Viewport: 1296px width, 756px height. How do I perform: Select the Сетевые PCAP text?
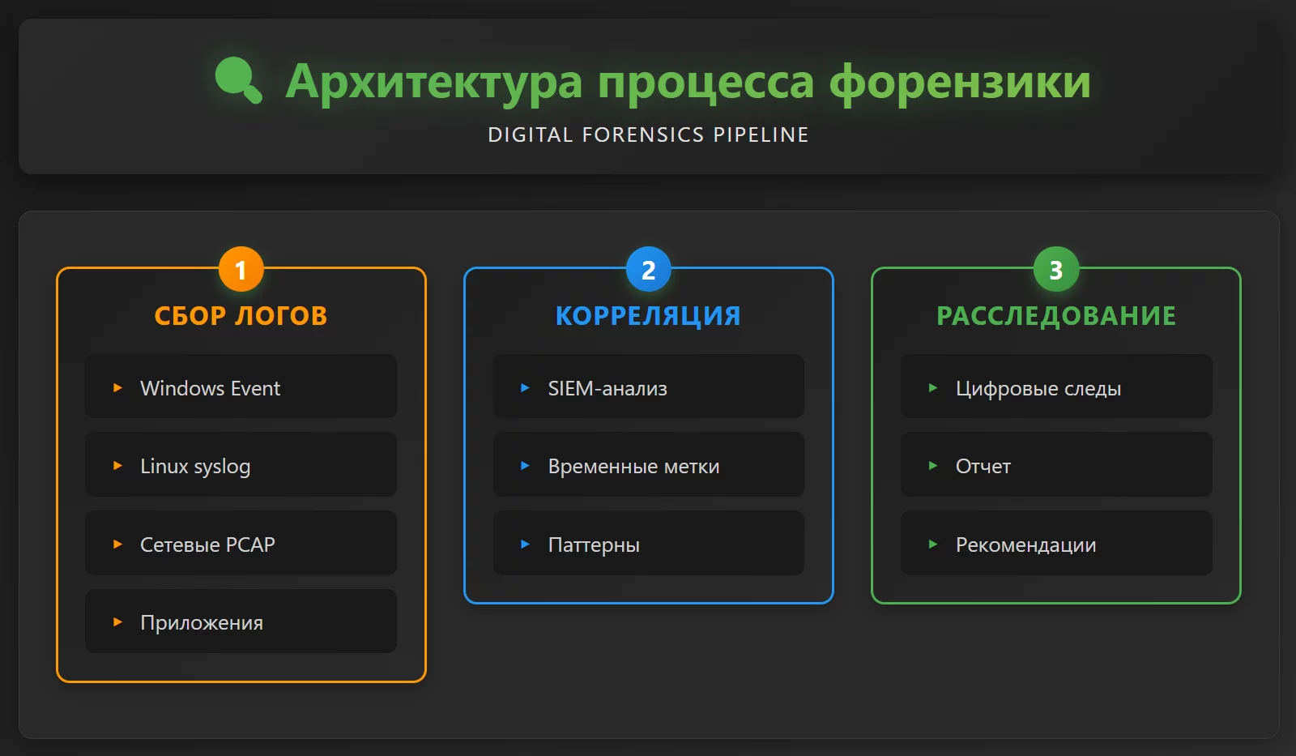pyautogui.click(x=207, y=545)
